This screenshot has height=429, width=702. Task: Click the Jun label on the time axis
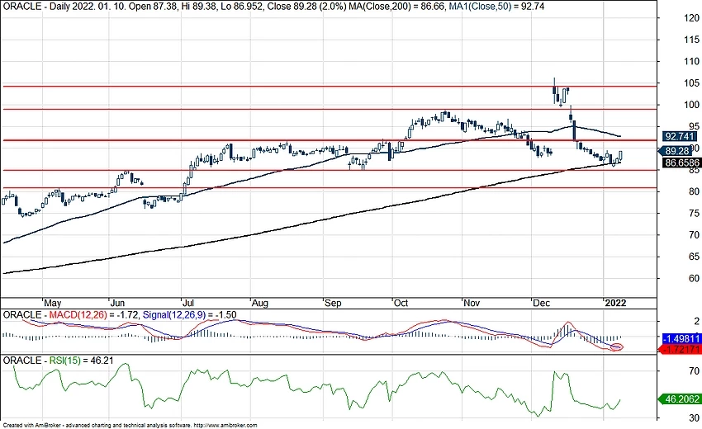(x=118, y=303)
